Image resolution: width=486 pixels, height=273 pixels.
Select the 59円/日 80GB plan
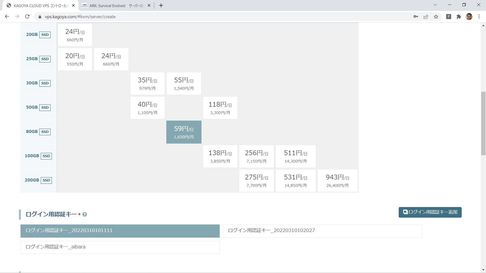pos(184,132)
